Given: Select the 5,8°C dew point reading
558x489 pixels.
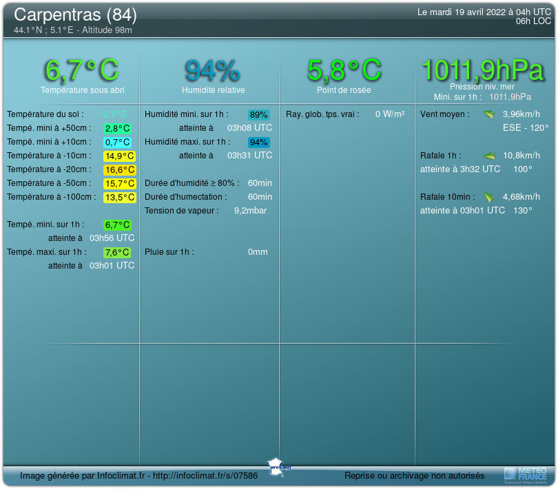Looking at the screenshot, I should click(x=344, y=70).
